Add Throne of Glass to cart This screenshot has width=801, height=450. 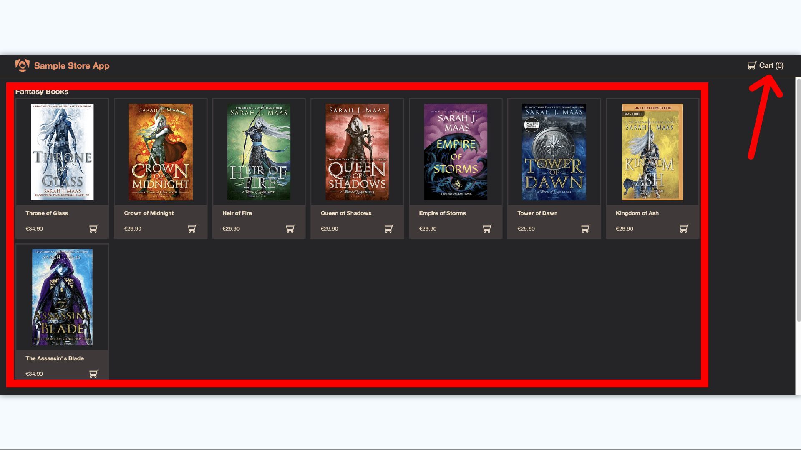93,228
